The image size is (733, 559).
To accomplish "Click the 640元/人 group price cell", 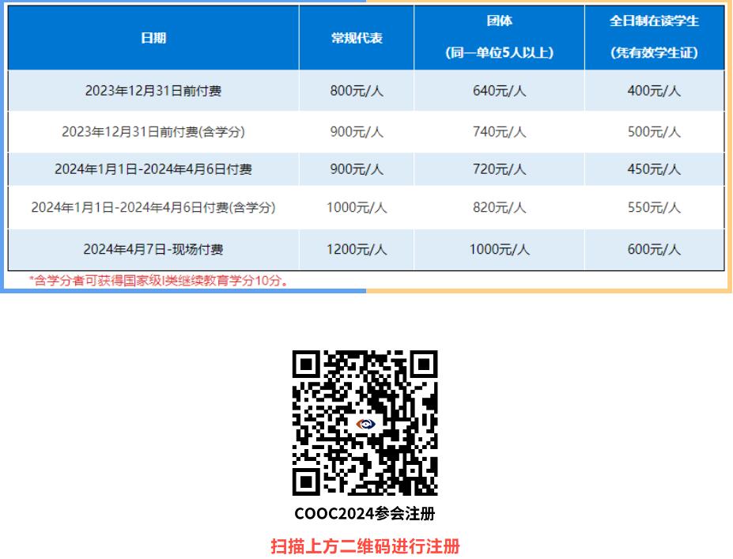I will [x=499, y=91].
